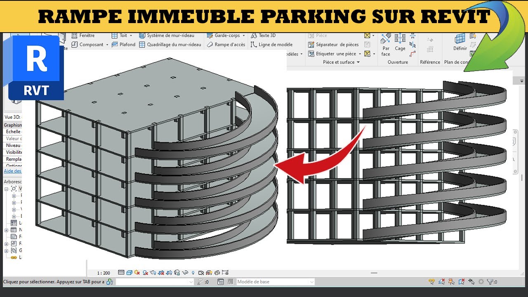
Task: Expand the Toit dropdown arrow
Action: point(131,35)
